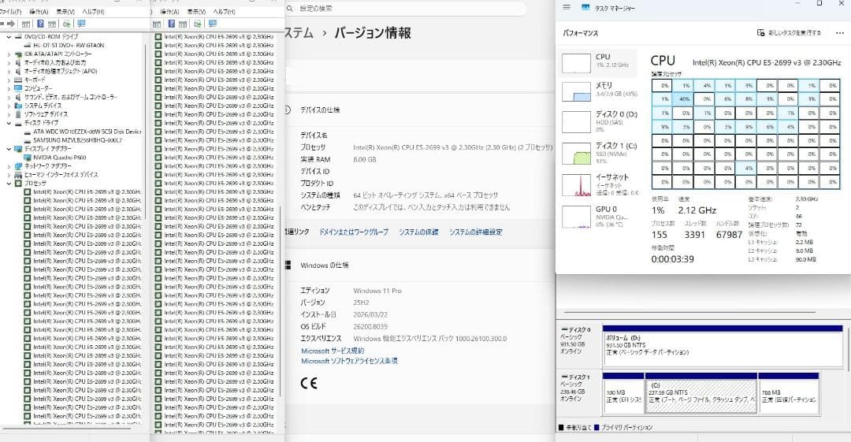Viewport: 851px width, 442px height.
Task: Collapse the ディスプレイ アダプター node
Action: point(9,149)
